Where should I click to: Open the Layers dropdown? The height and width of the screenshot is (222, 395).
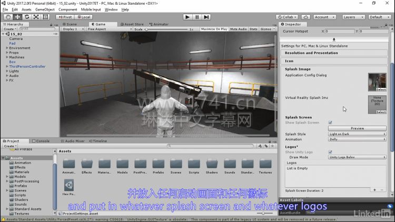pyautogui.click(x=353, y=17)
